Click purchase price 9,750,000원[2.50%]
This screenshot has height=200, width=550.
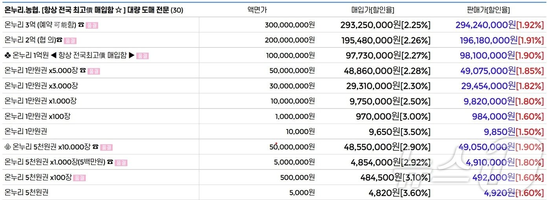[x=390, y=102]
